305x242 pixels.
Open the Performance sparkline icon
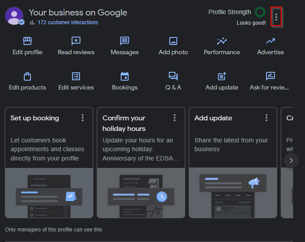pos(222,41)
